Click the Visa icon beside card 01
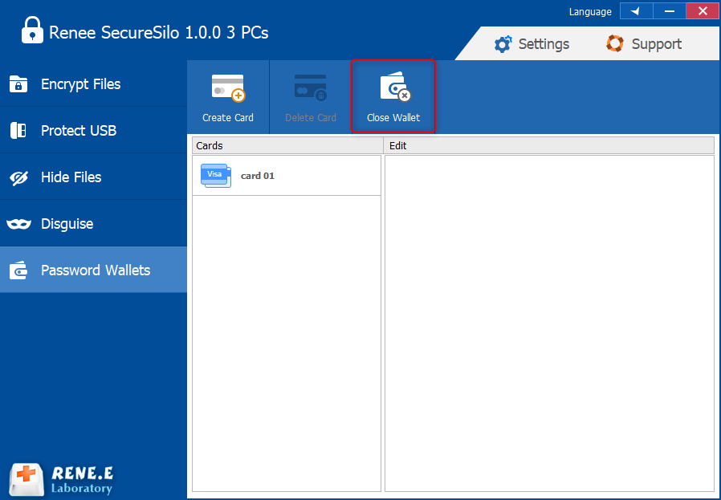Viewport: 721px width, 500px height. 215,175
